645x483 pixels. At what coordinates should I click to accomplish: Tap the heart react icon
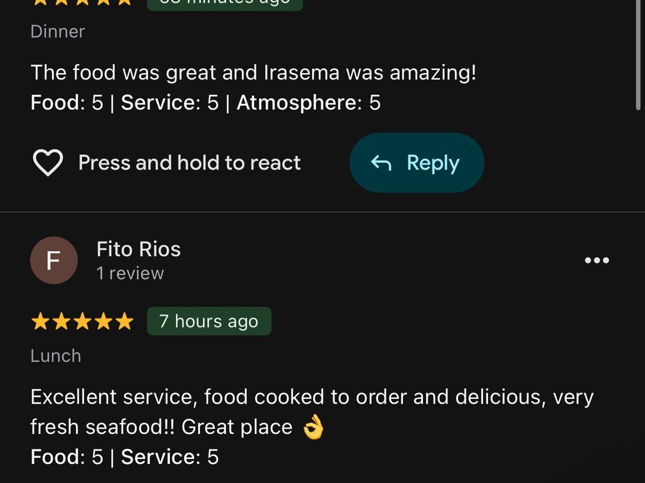click(47, 163)
